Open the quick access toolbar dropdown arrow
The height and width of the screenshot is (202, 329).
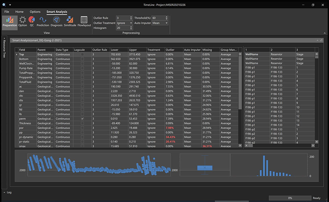click(10, 5)
